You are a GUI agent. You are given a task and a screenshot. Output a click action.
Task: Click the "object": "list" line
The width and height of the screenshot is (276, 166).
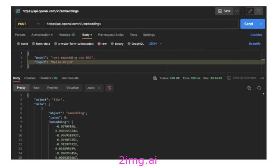[x=49, y=100]
